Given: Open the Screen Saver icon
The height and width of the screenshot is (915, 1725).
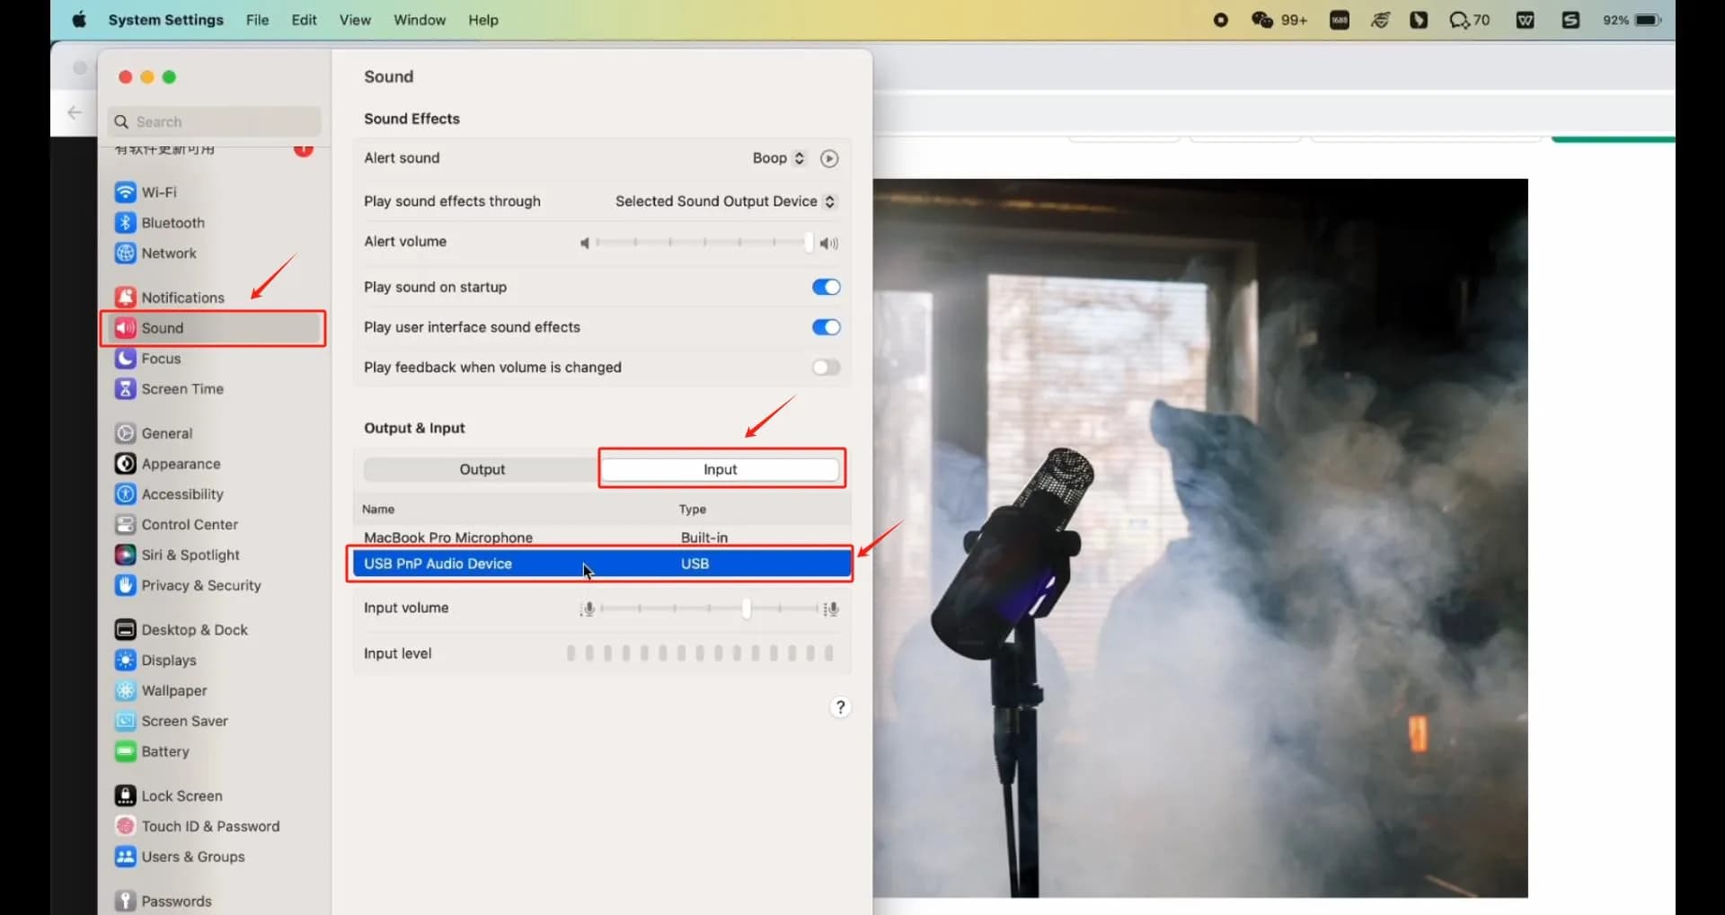Looking at the screenshot, I should 126,722.
